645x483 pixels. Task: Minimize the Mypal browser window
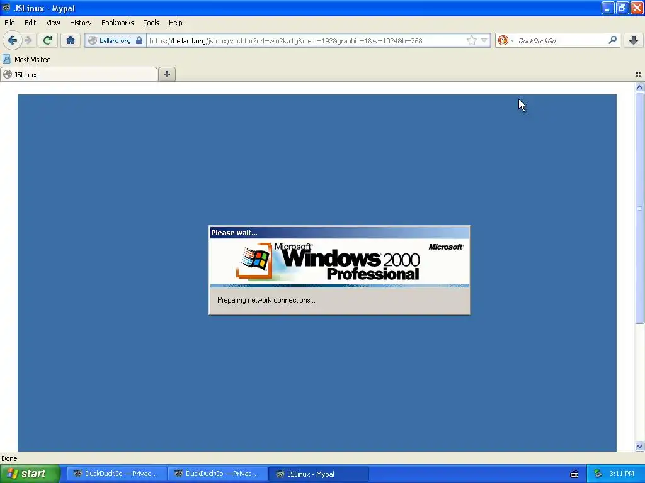click(x=608, y=8)
